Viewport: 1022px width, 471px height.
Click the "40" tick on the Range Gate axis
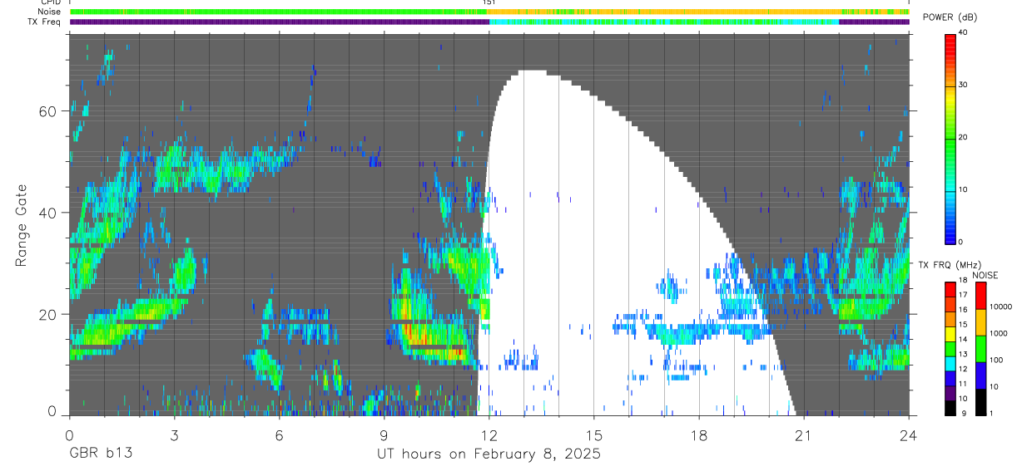[48, 213]
